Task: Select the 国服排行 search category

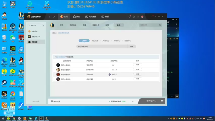Action: [128, 41]
